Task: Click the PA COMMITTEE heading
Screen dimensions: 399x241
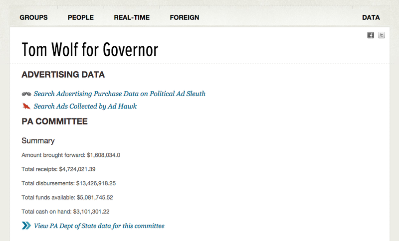Action: coord(55,121)
